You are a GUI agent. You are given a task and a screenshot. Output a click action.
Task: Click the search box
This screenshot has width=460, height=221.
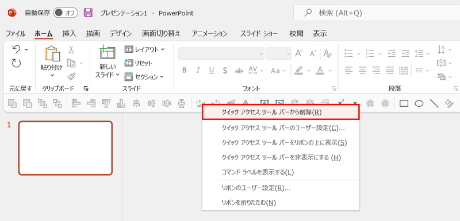pos(377,13)
